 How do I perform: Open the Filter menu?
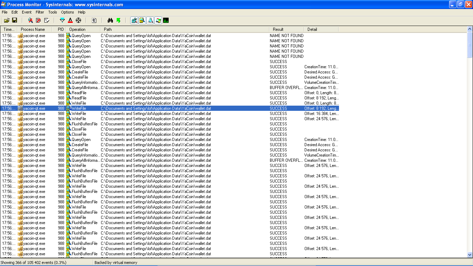[x=40, y=12]
